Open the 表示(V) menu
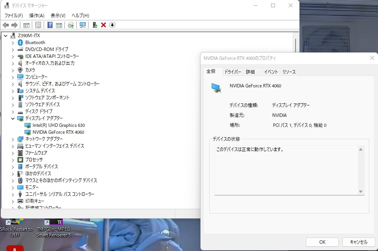 pos(58,16)
